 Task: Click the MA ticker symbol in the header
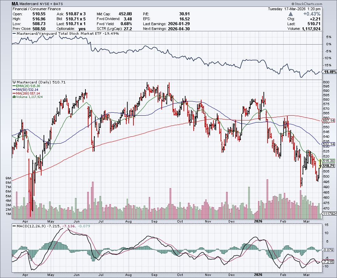[15, 4]
